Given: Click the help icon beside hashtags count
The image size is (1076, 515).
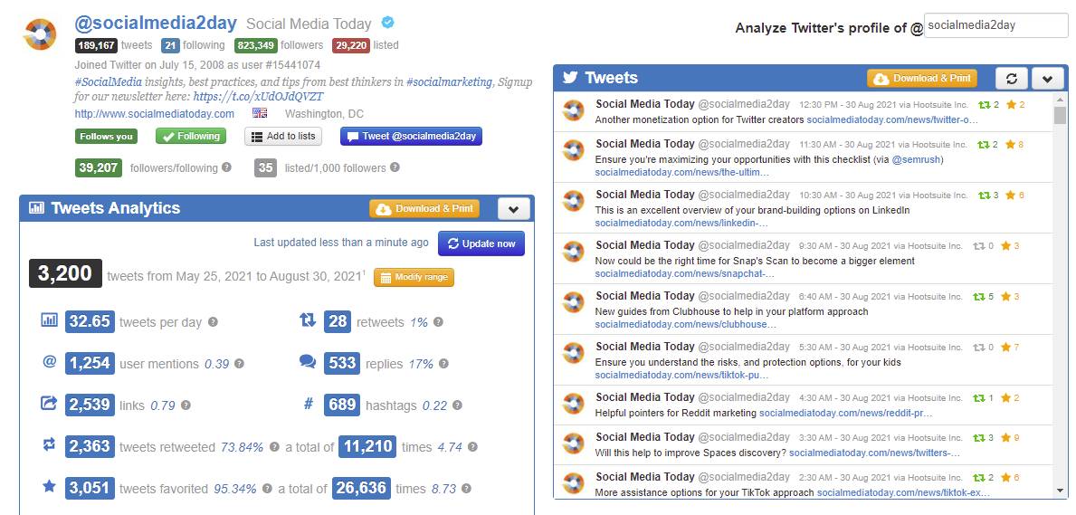Looking at the screenshot, I should (458, 405).
